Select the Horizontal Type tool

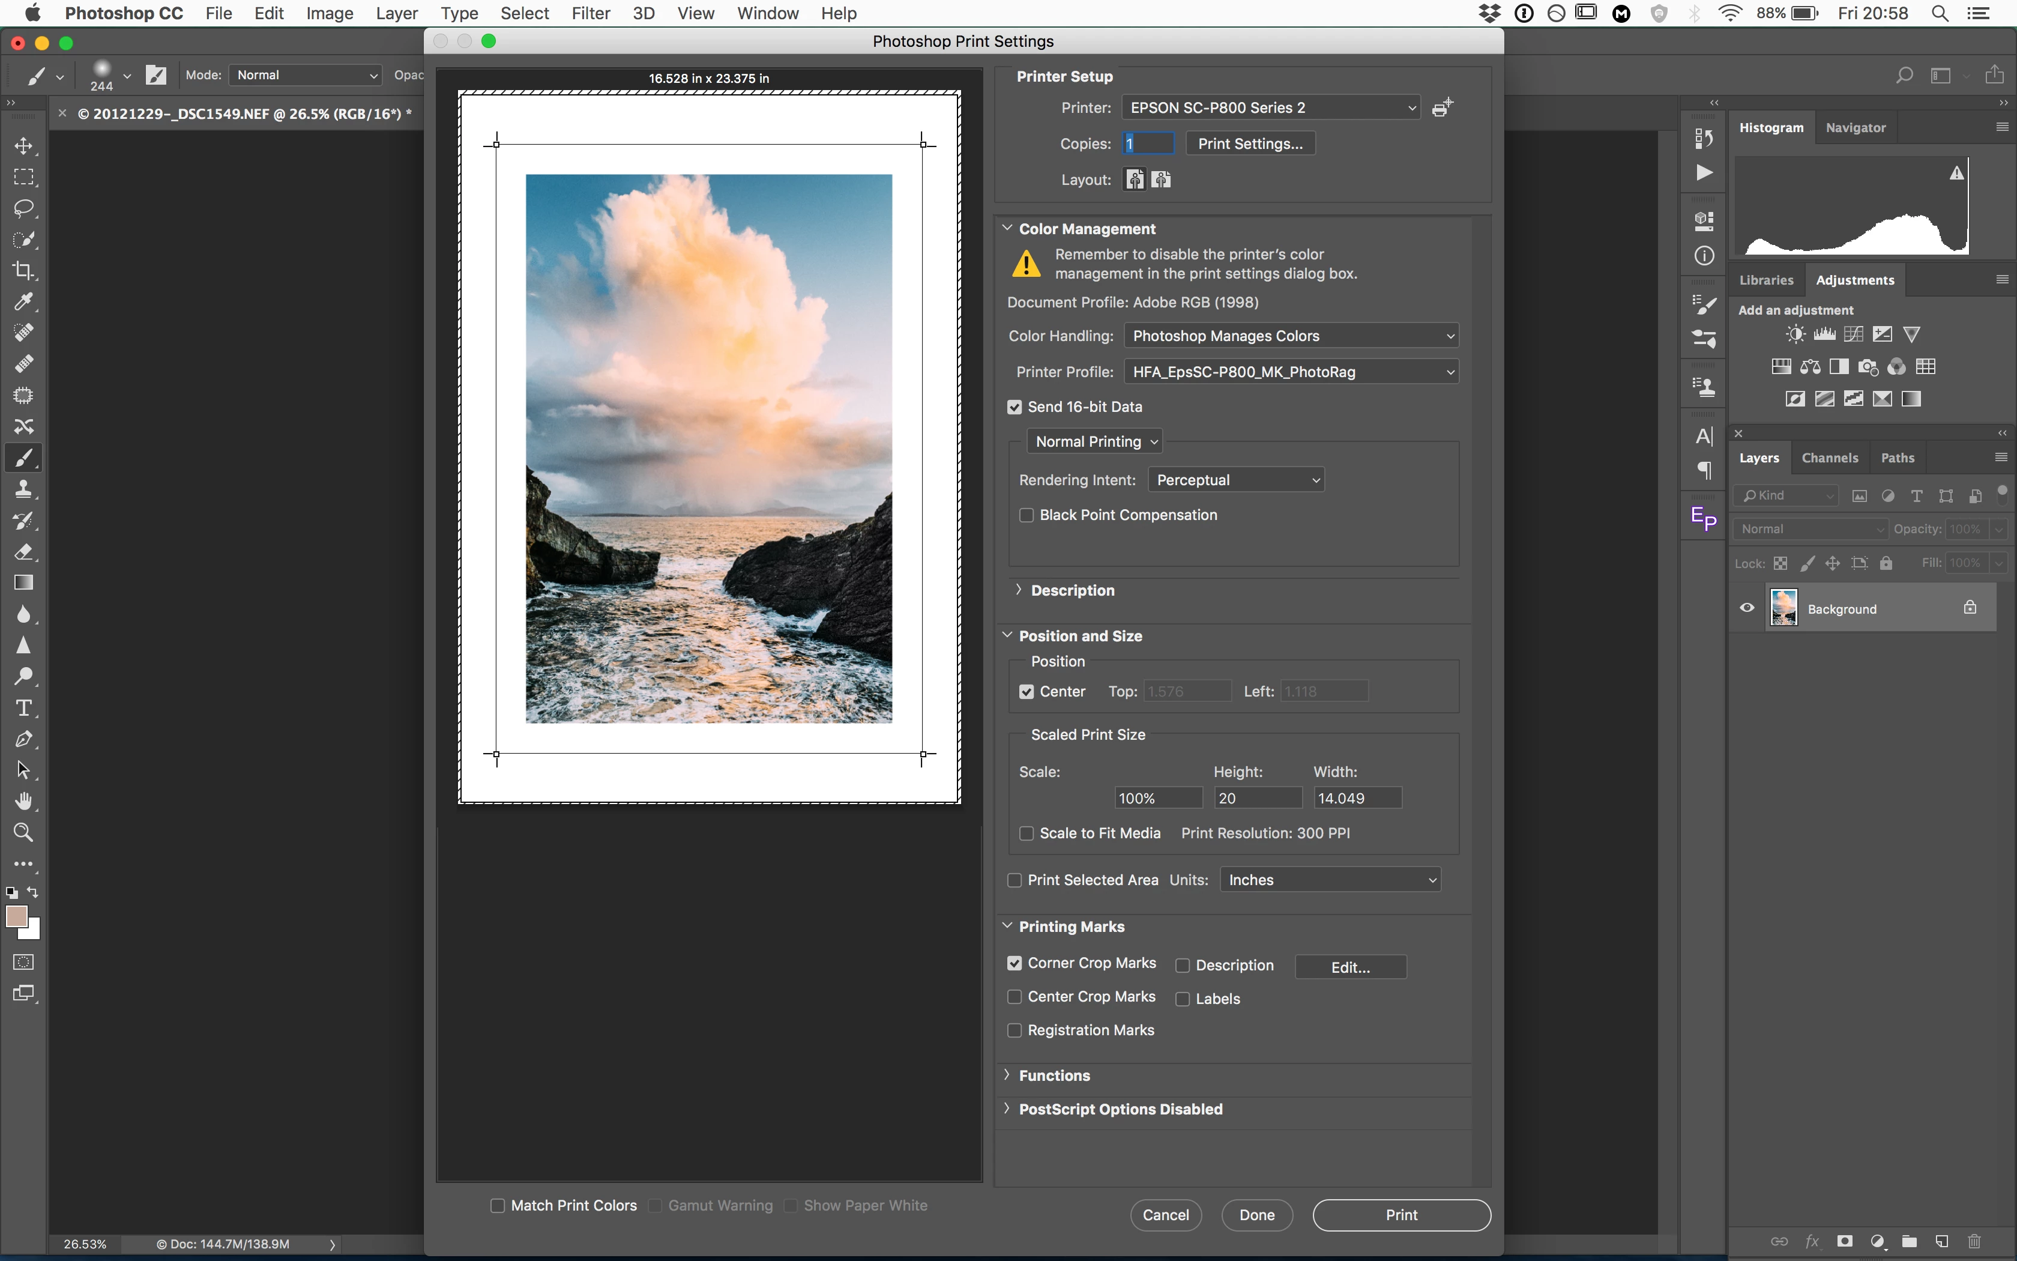[23, 708]
